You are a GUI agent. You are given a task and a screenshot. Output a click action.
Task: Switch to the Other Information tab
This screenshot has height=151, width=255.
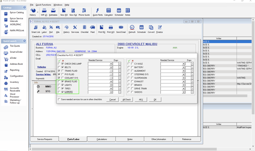159,139
